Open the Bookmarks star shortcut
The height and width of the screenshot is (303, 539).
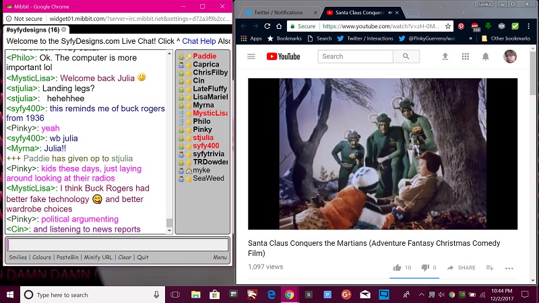click(x=284, y=38)
